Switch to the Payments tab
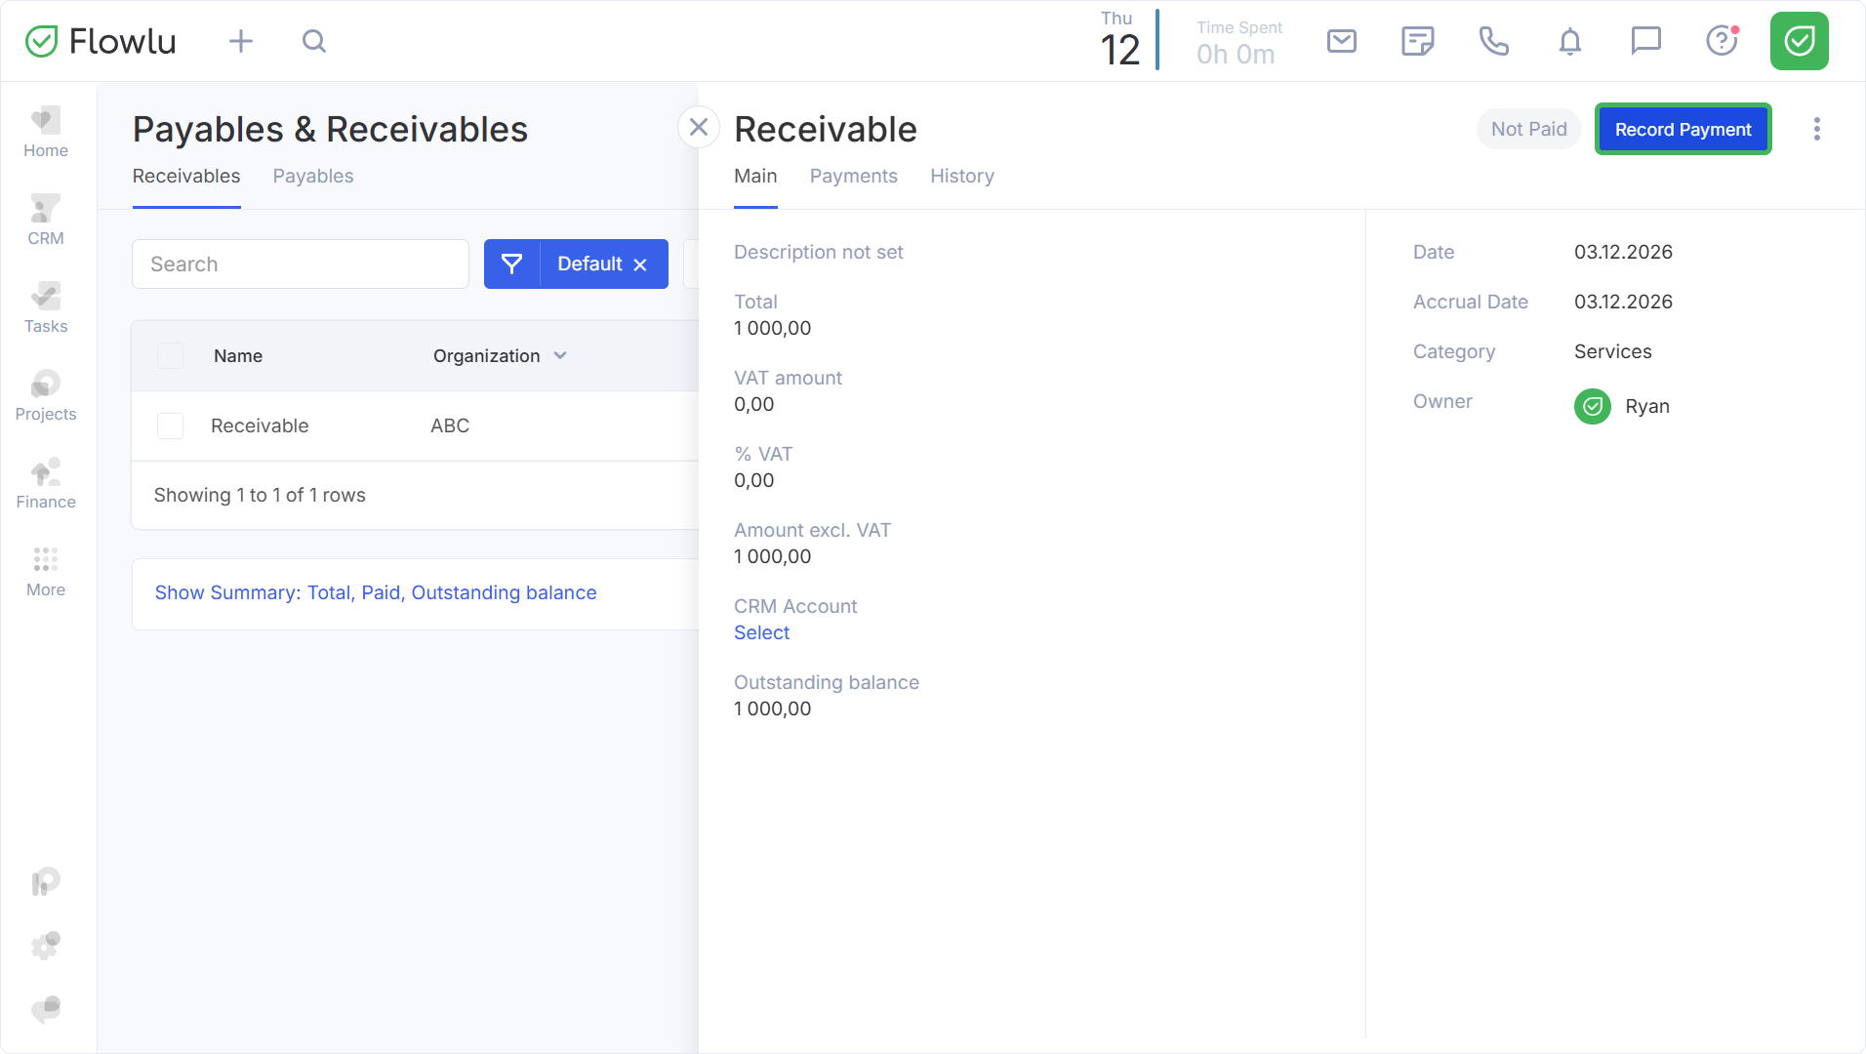Viewport: 1866px width, 1054px height. click(x=853, y=177)
